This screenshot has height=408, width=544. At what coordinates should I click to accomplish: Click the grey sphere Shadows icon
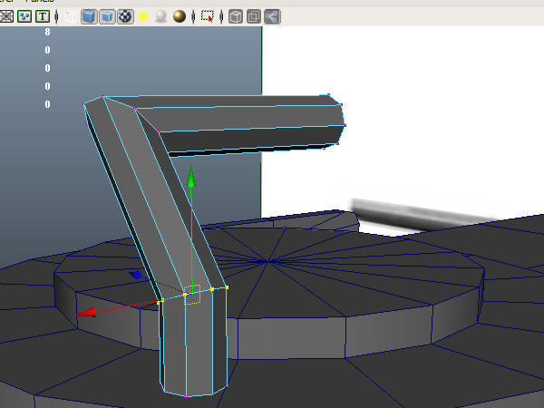click(160, 16)
